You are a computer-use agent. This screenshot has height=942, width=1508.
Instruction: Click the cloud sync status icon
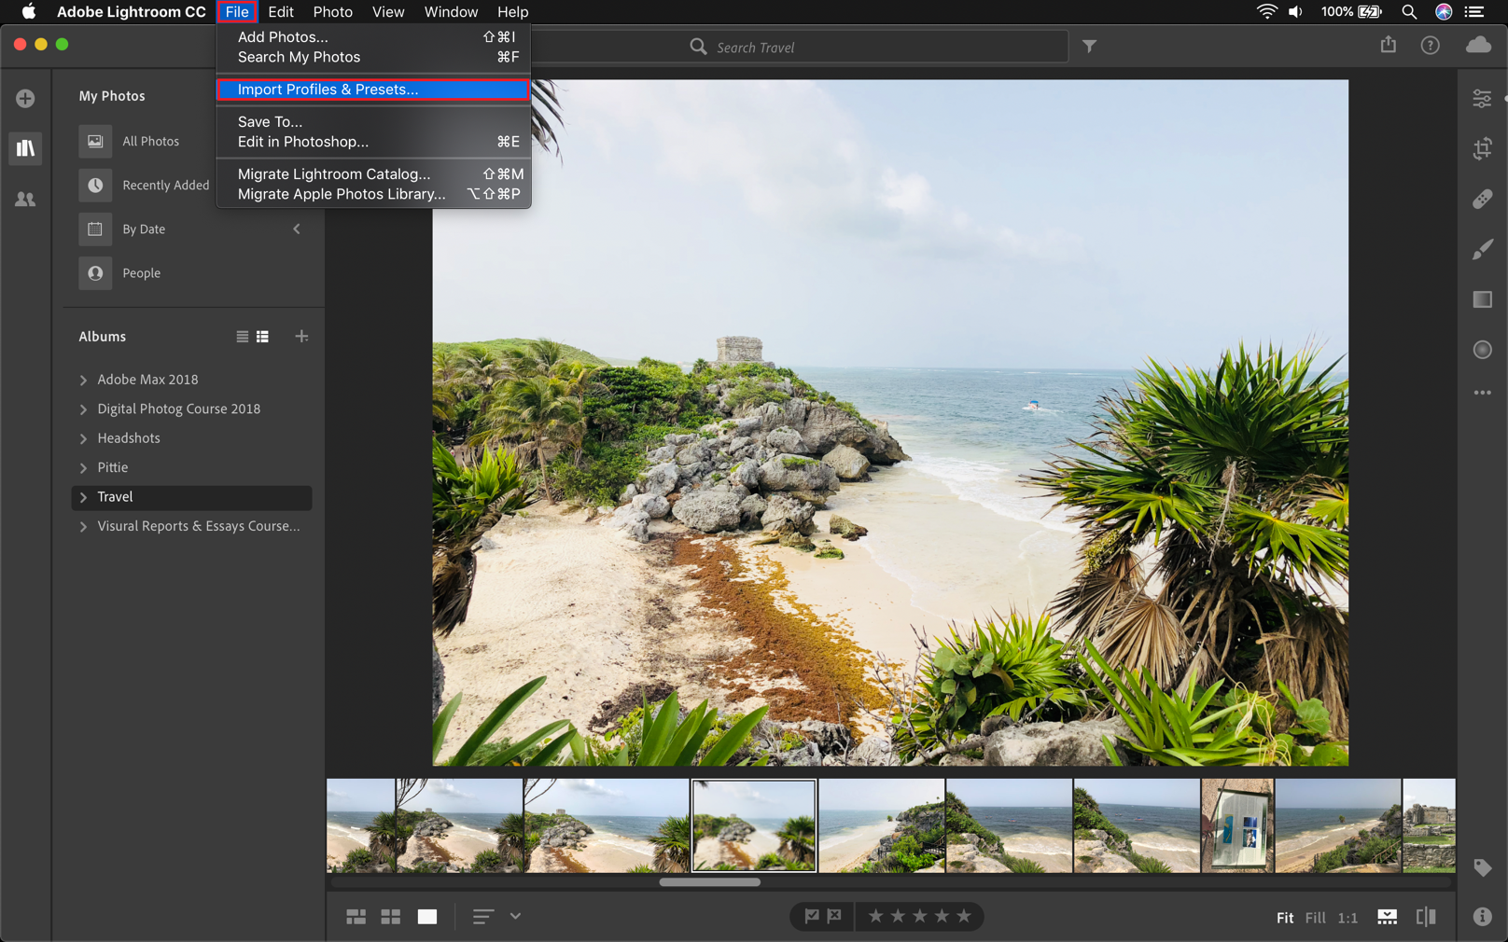click(x=1478, y=46)
